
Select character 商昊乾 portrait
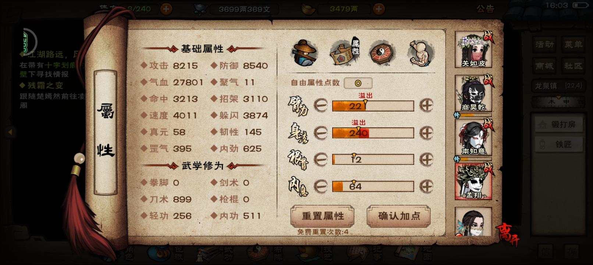[x=473, y=93]
